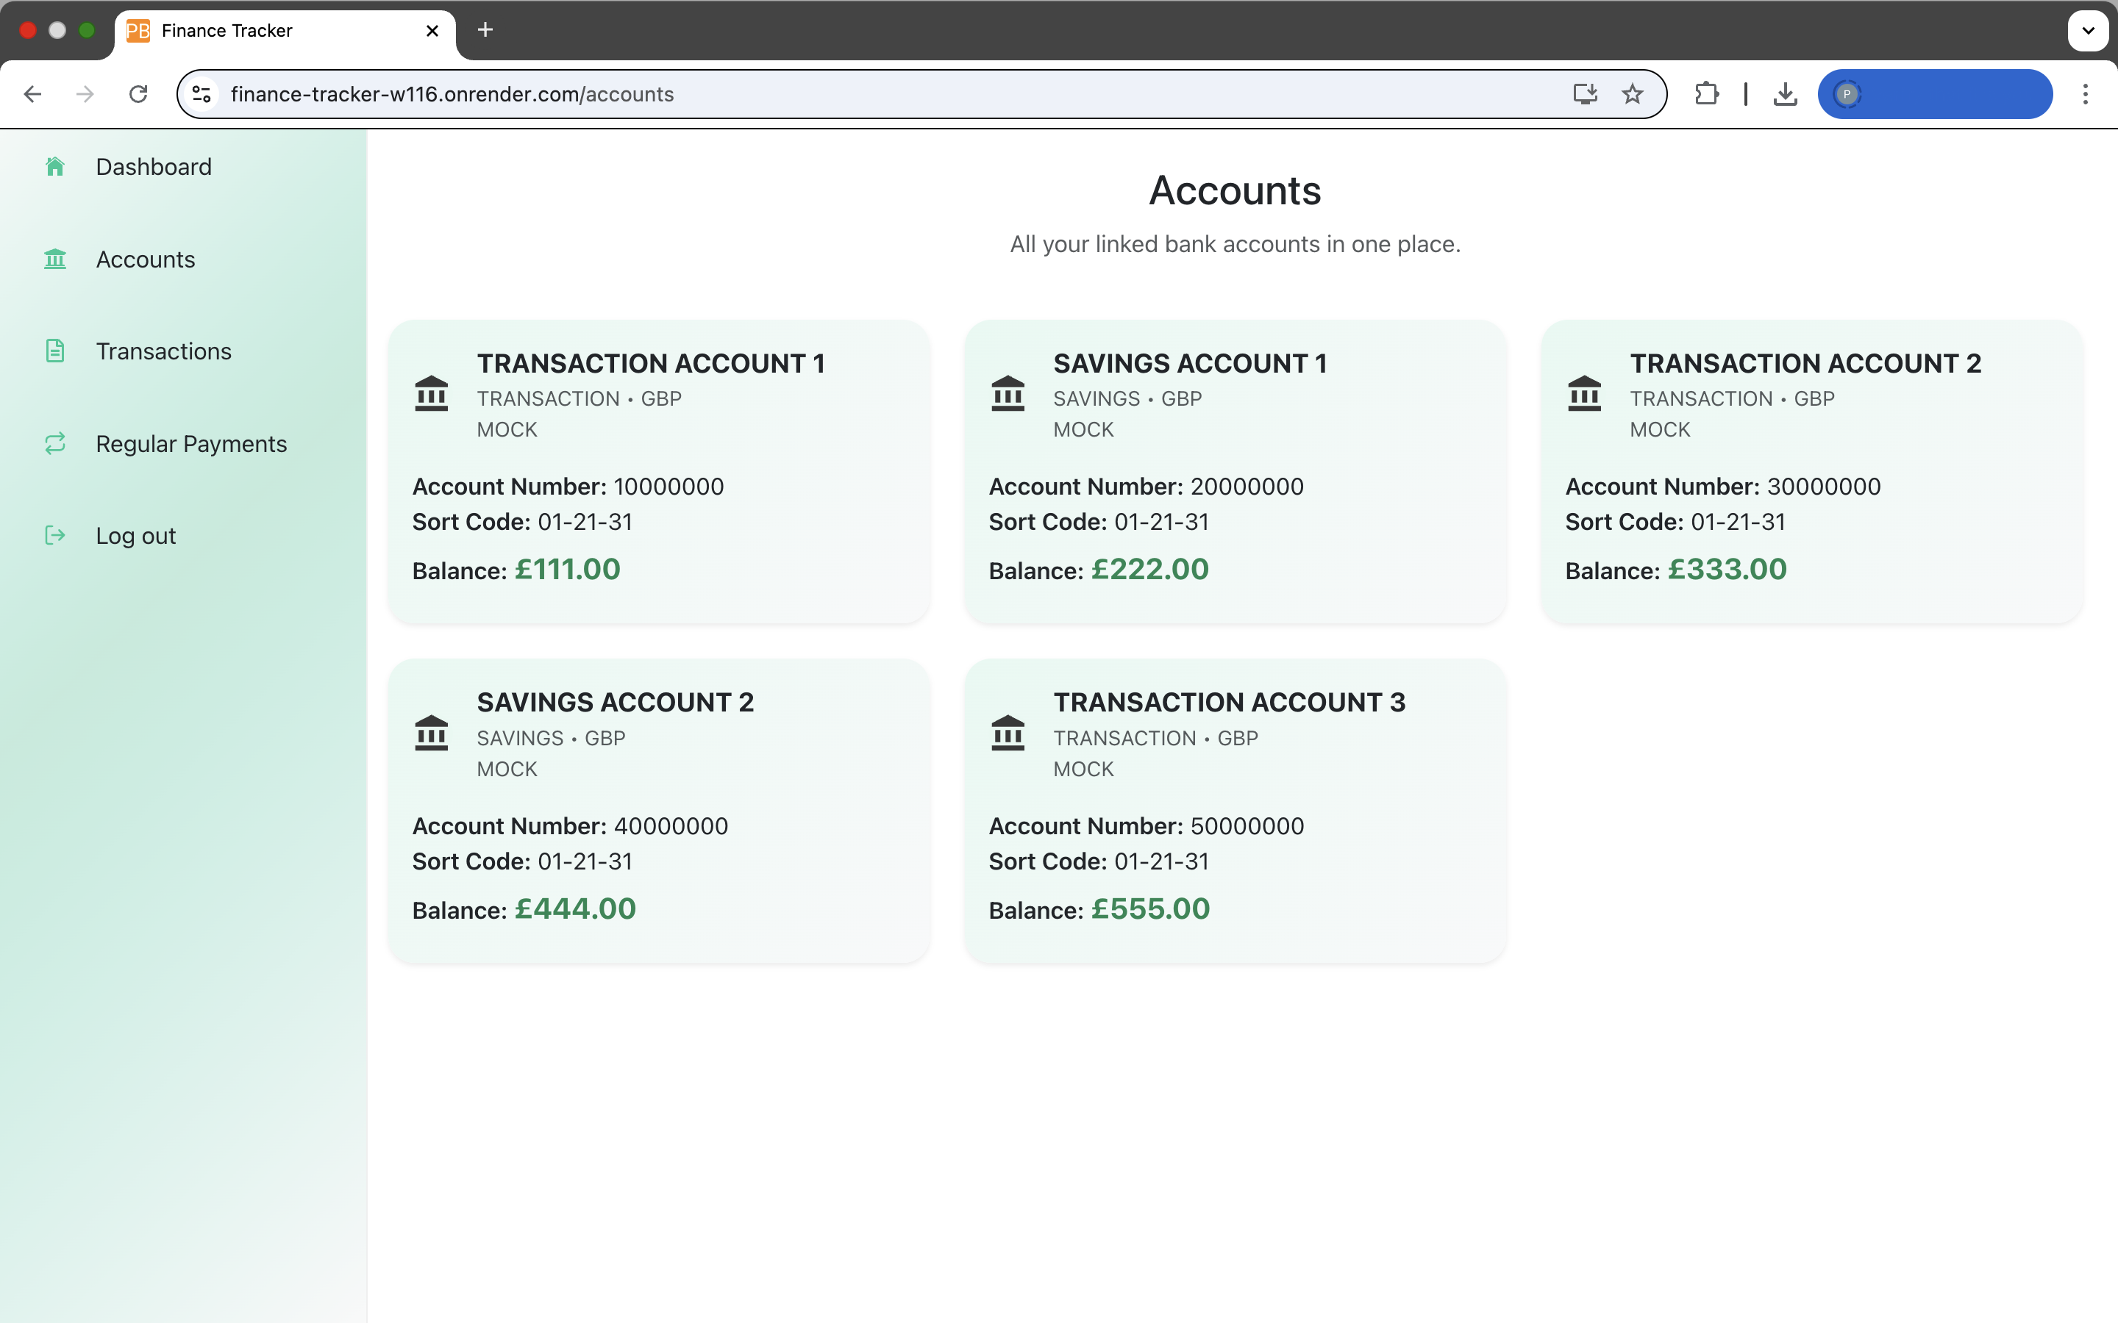2118x1323 pixels.
Task: Click the £111.00 balance amount
Action: [x=568, y=570]
